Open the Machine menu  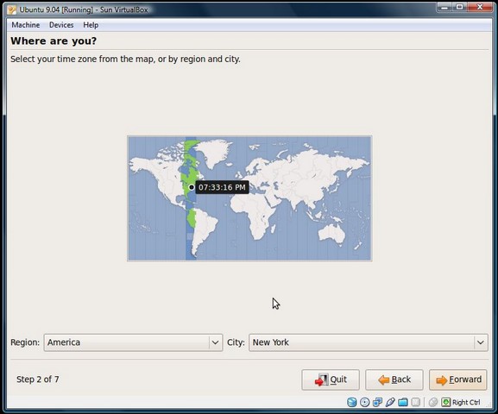point(26,25)
